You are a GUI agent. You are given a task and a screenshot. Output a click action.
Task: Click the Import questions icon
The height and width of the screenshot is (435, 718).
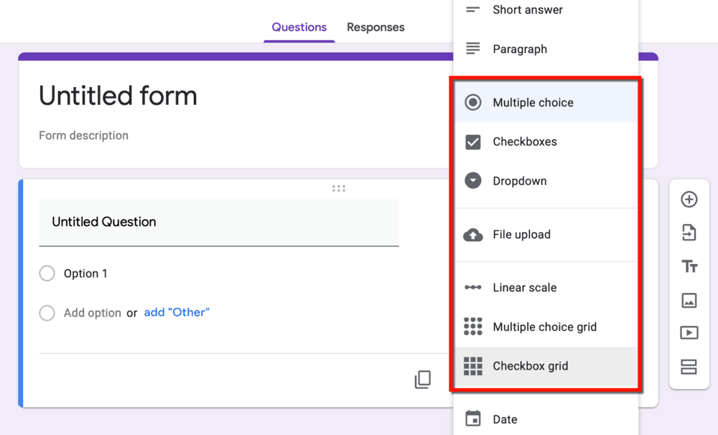[689, 233]
